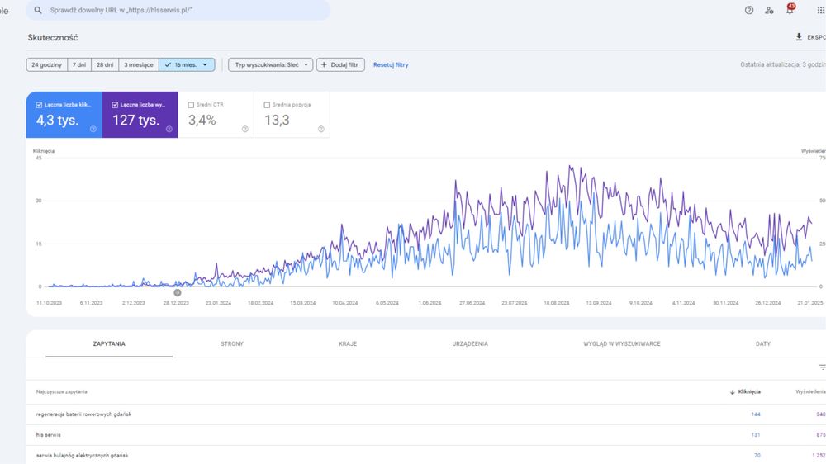Image resolution: width=826 pixels, height=464 pixels.
Task: Click Wyświetlenia column header
Action: [810, 392]
